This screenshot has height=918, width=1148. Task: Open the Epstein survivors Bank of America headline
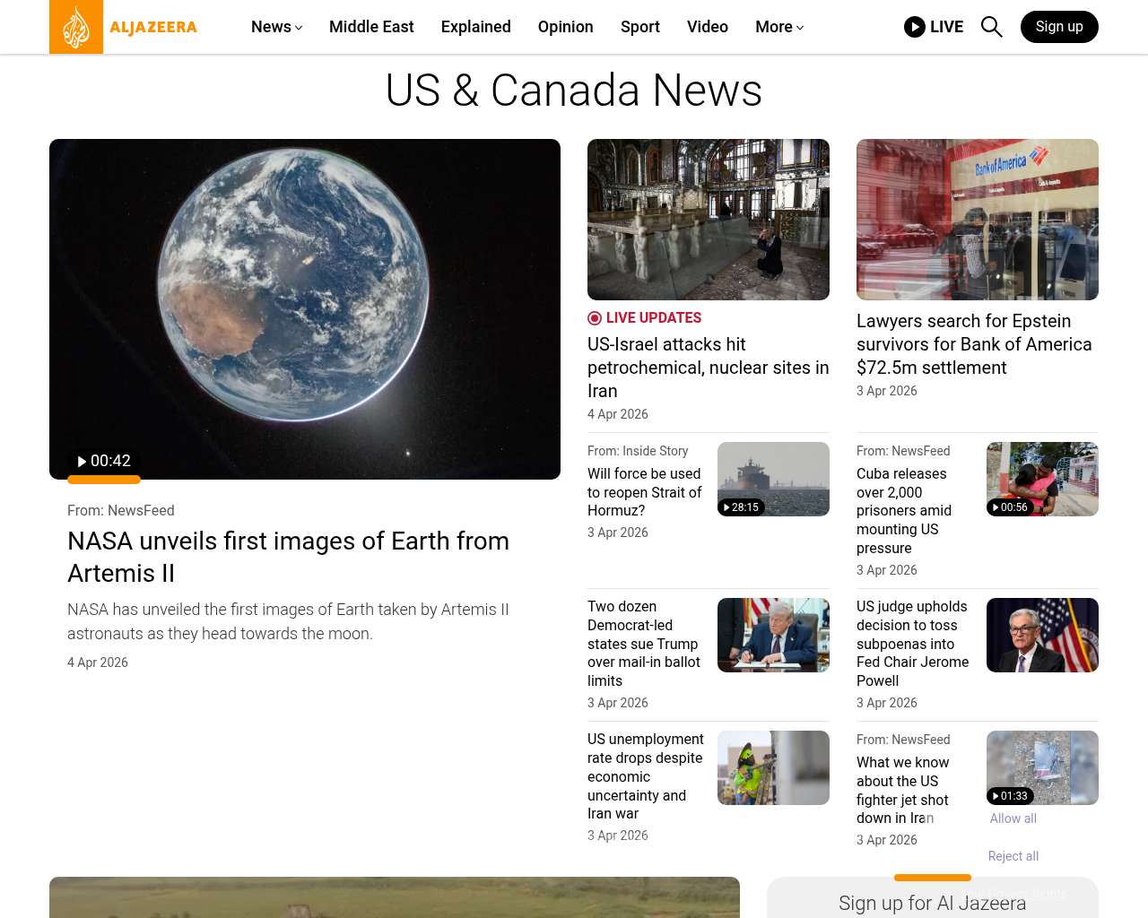click(x=974, y=344)
